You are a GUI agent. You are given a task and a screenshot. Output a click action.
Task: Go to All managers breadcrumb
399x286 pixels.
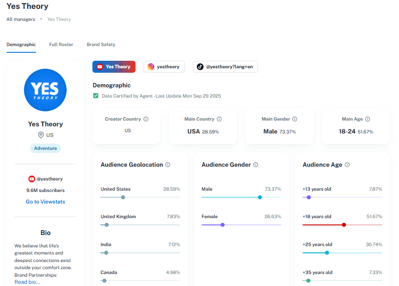tap(21, 20)
